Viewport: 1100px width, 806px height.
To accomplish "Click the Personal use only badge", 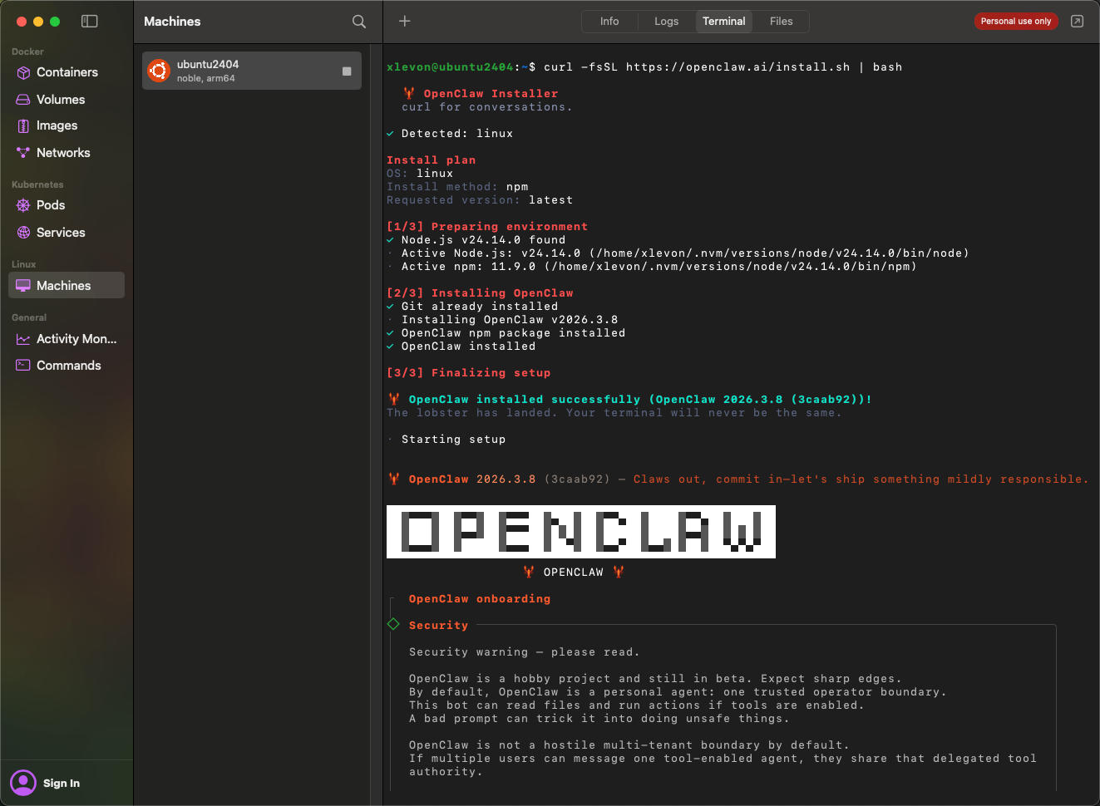I will click(1016, 22).
